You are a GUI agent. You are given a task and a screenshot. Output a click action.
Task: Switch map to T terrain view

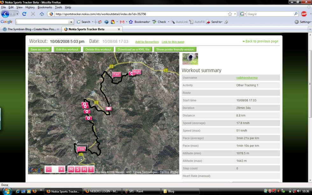tap(91, 169)
